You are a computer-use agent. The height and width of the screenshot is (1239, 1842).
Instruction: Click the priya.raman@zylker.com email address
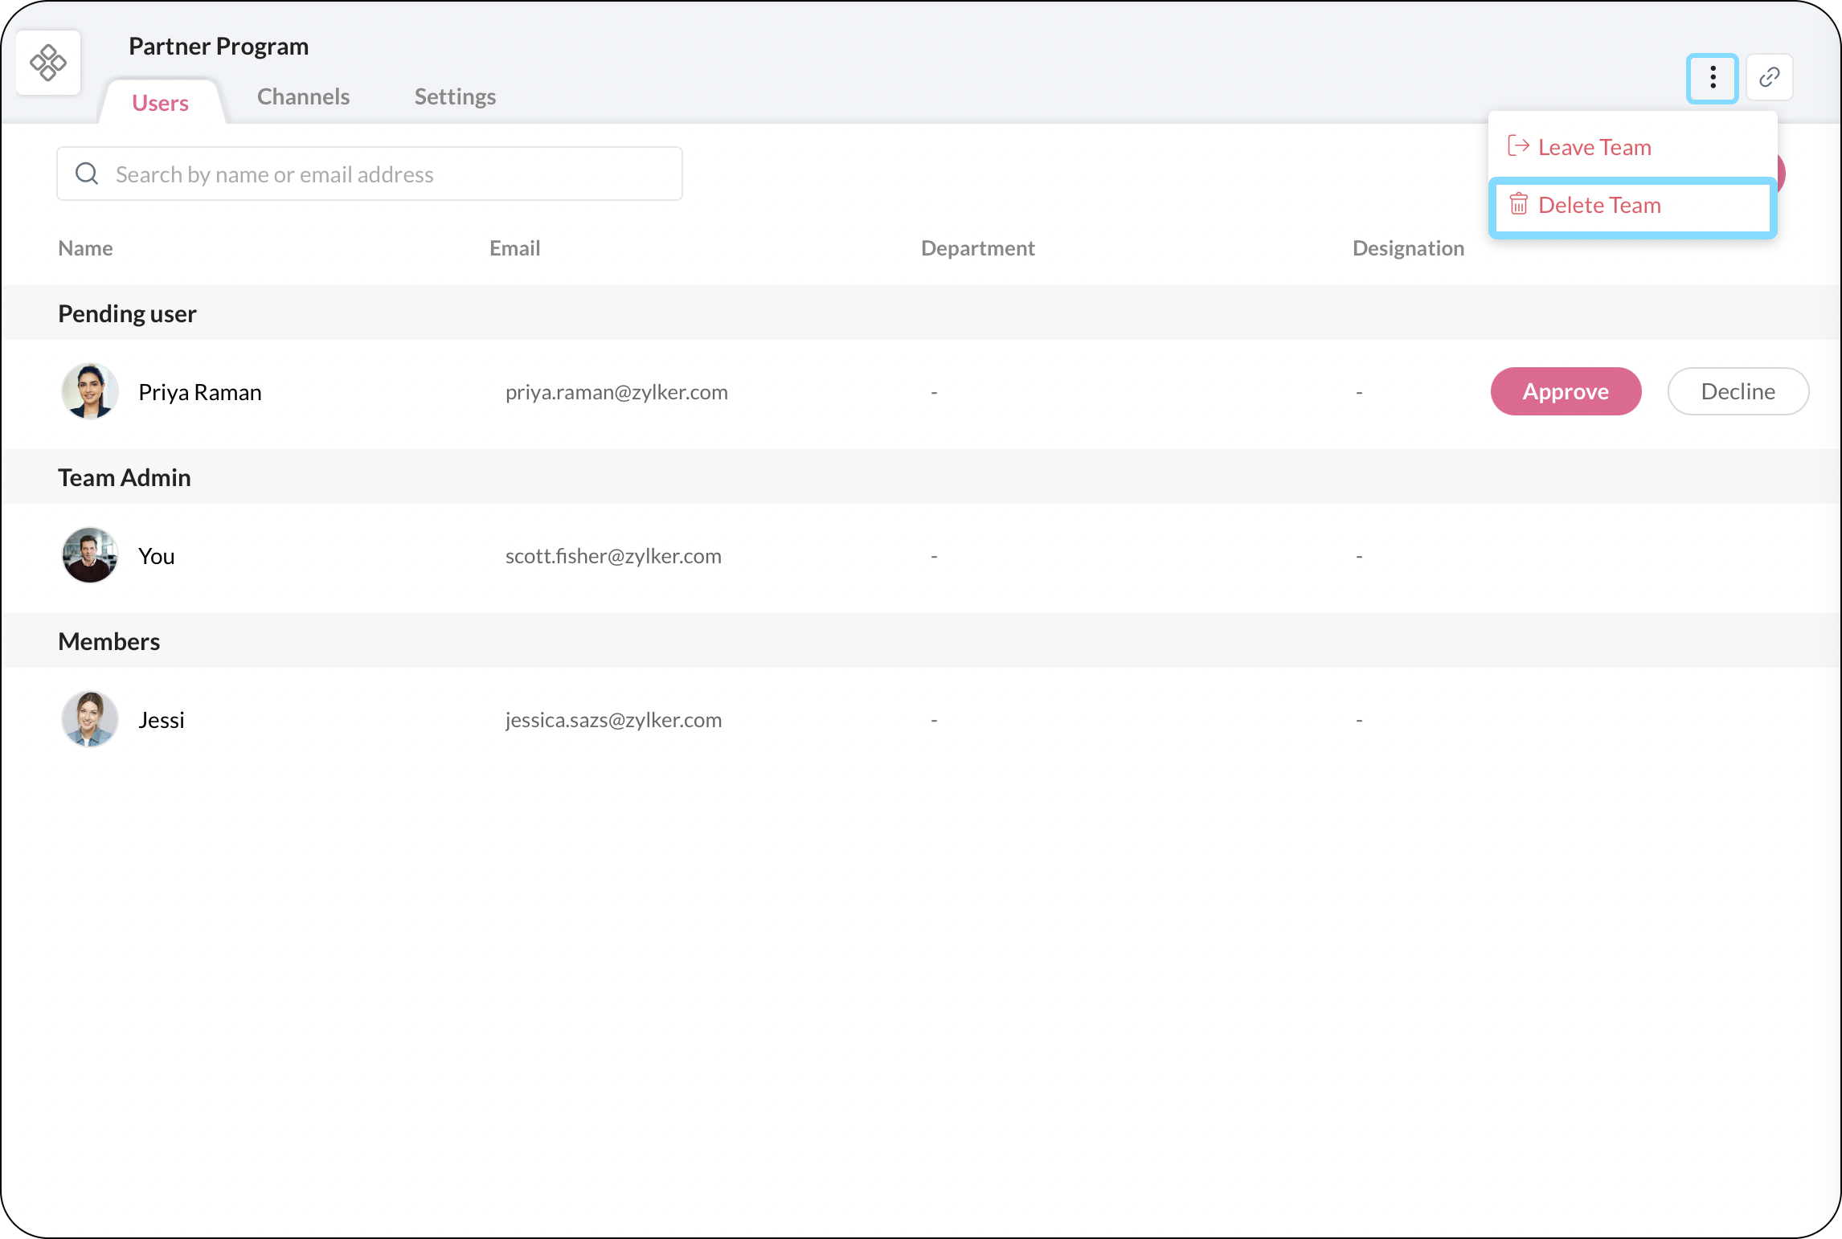pyautogui.click(x=616, y=392)
